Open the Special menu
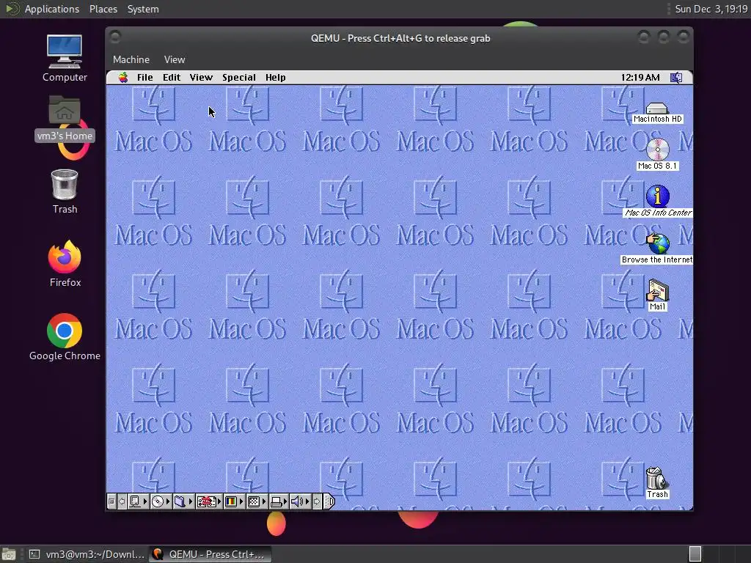751x563 pixels. point(238,78)
